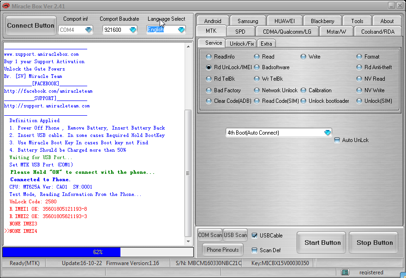Open the 4th Boot(Auto Connect) dropdown
This screenshot has width=406, height=278.
pyautogui.click(x=328, y=132)
